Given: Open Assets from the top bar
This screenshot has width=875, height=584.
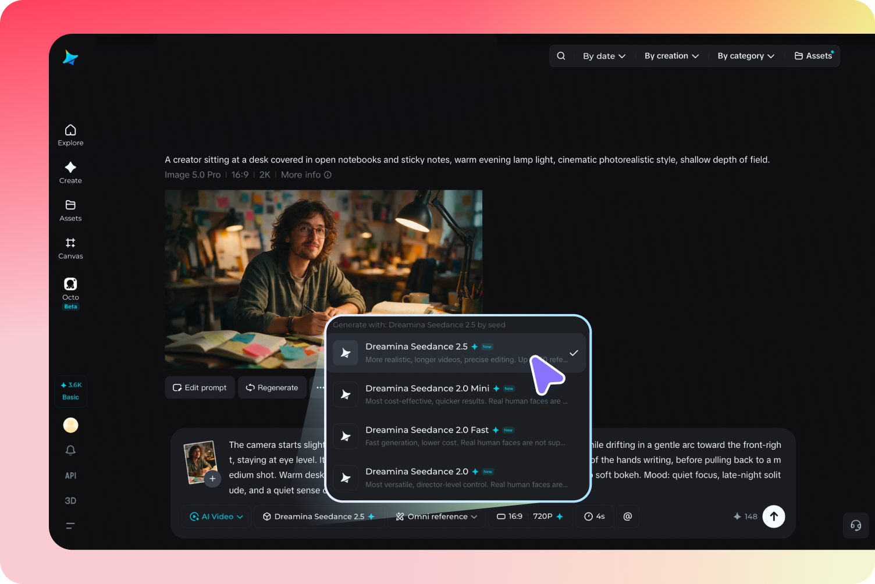Looking at the screenshot, I should (813, 56).
